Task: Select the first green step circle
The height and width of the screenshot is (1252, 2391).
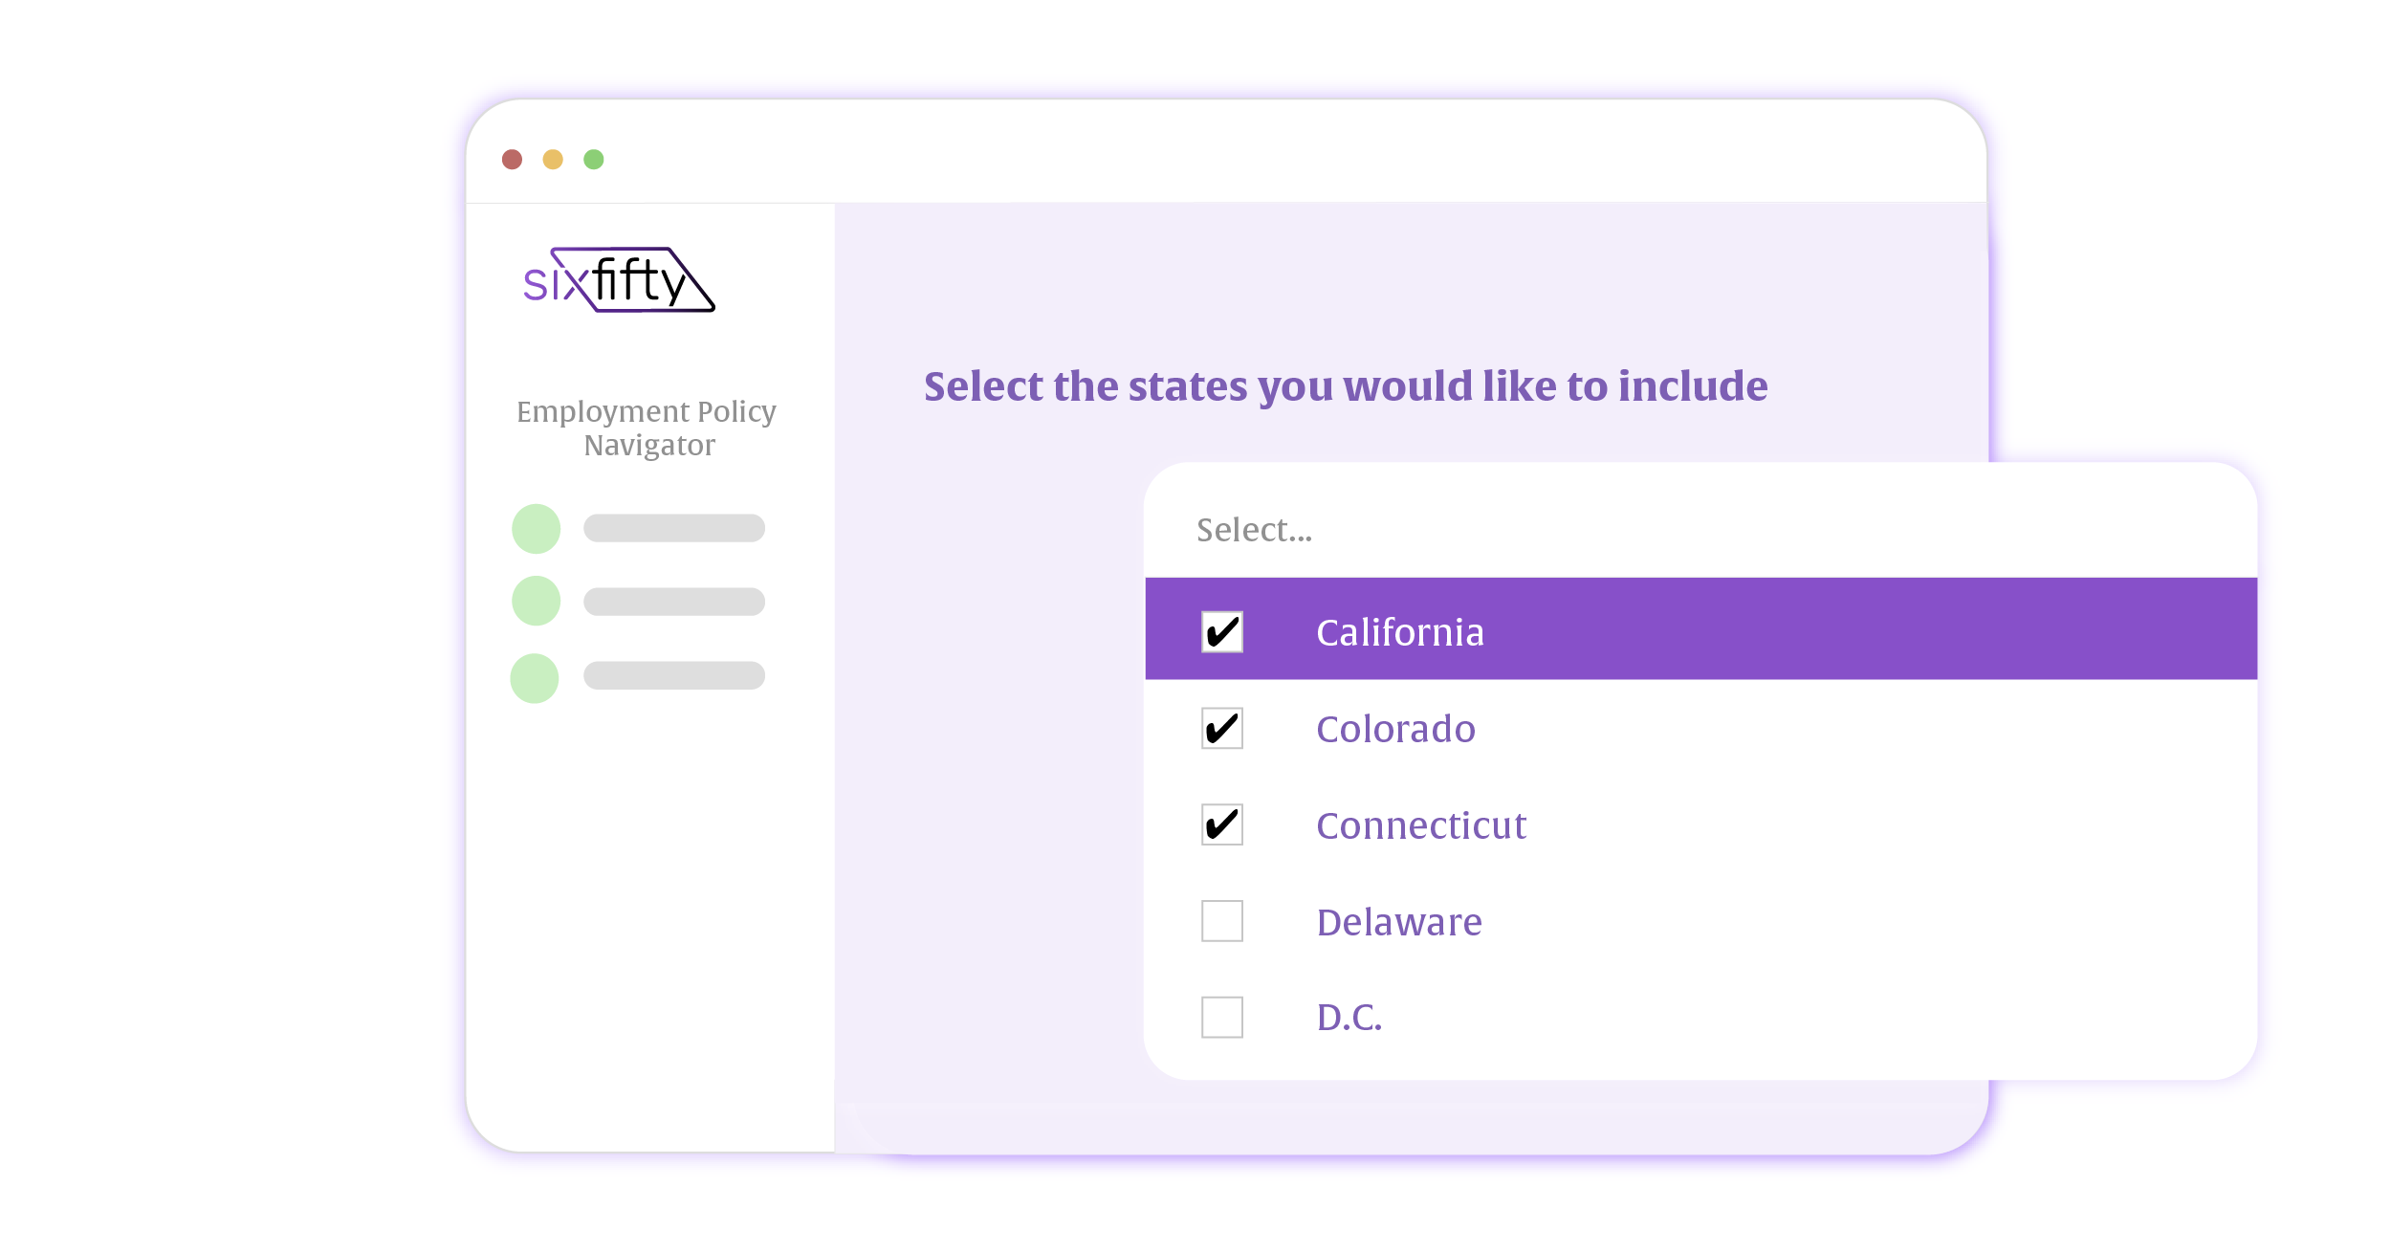Action: pos(536,529)
